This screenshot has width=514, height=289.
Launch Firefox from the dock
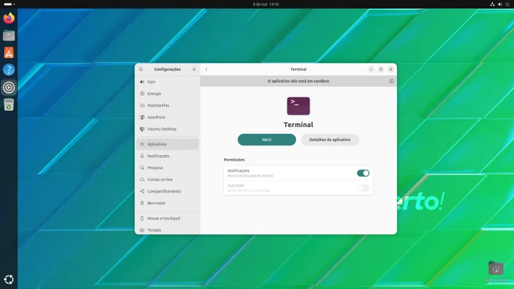9,18
